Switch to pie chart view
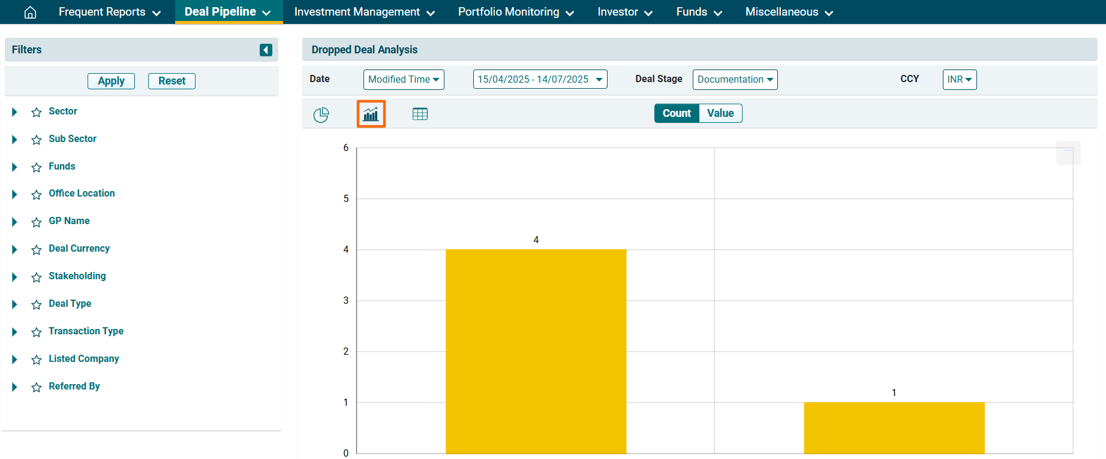1106x459 pixels. (x=321, y=114)
